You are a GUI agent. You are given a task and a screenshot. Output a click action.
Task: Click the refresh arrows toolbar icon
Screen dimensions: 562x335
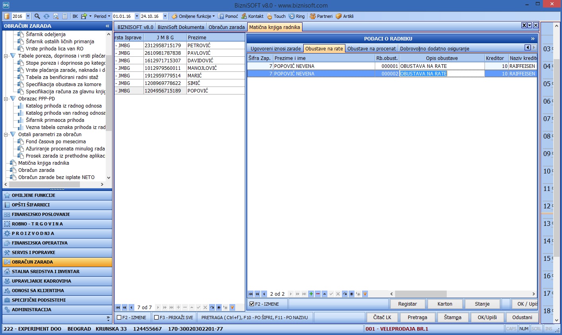click(x=47, y=16)
